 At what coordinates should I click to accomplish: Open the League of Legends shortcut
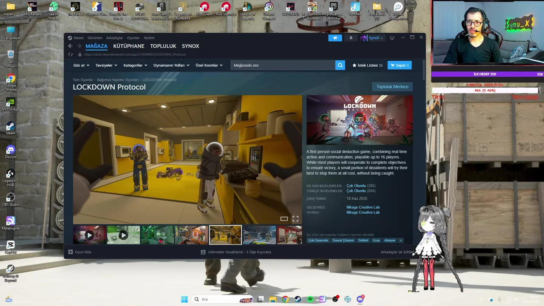click(x=247, y=11)
